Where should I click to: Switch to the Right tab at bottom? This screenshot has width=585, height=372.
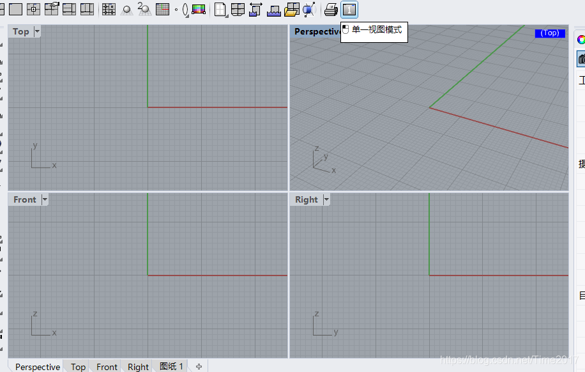coord(138,367)
